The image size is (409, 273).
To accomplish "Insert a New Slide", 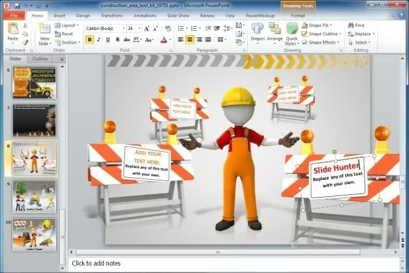I will pyautogui.click(x=44, y=33).
